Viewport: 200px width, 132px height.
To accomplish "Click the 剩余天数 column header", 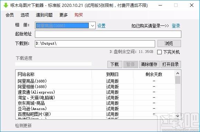I will click(x=154, y=74).
